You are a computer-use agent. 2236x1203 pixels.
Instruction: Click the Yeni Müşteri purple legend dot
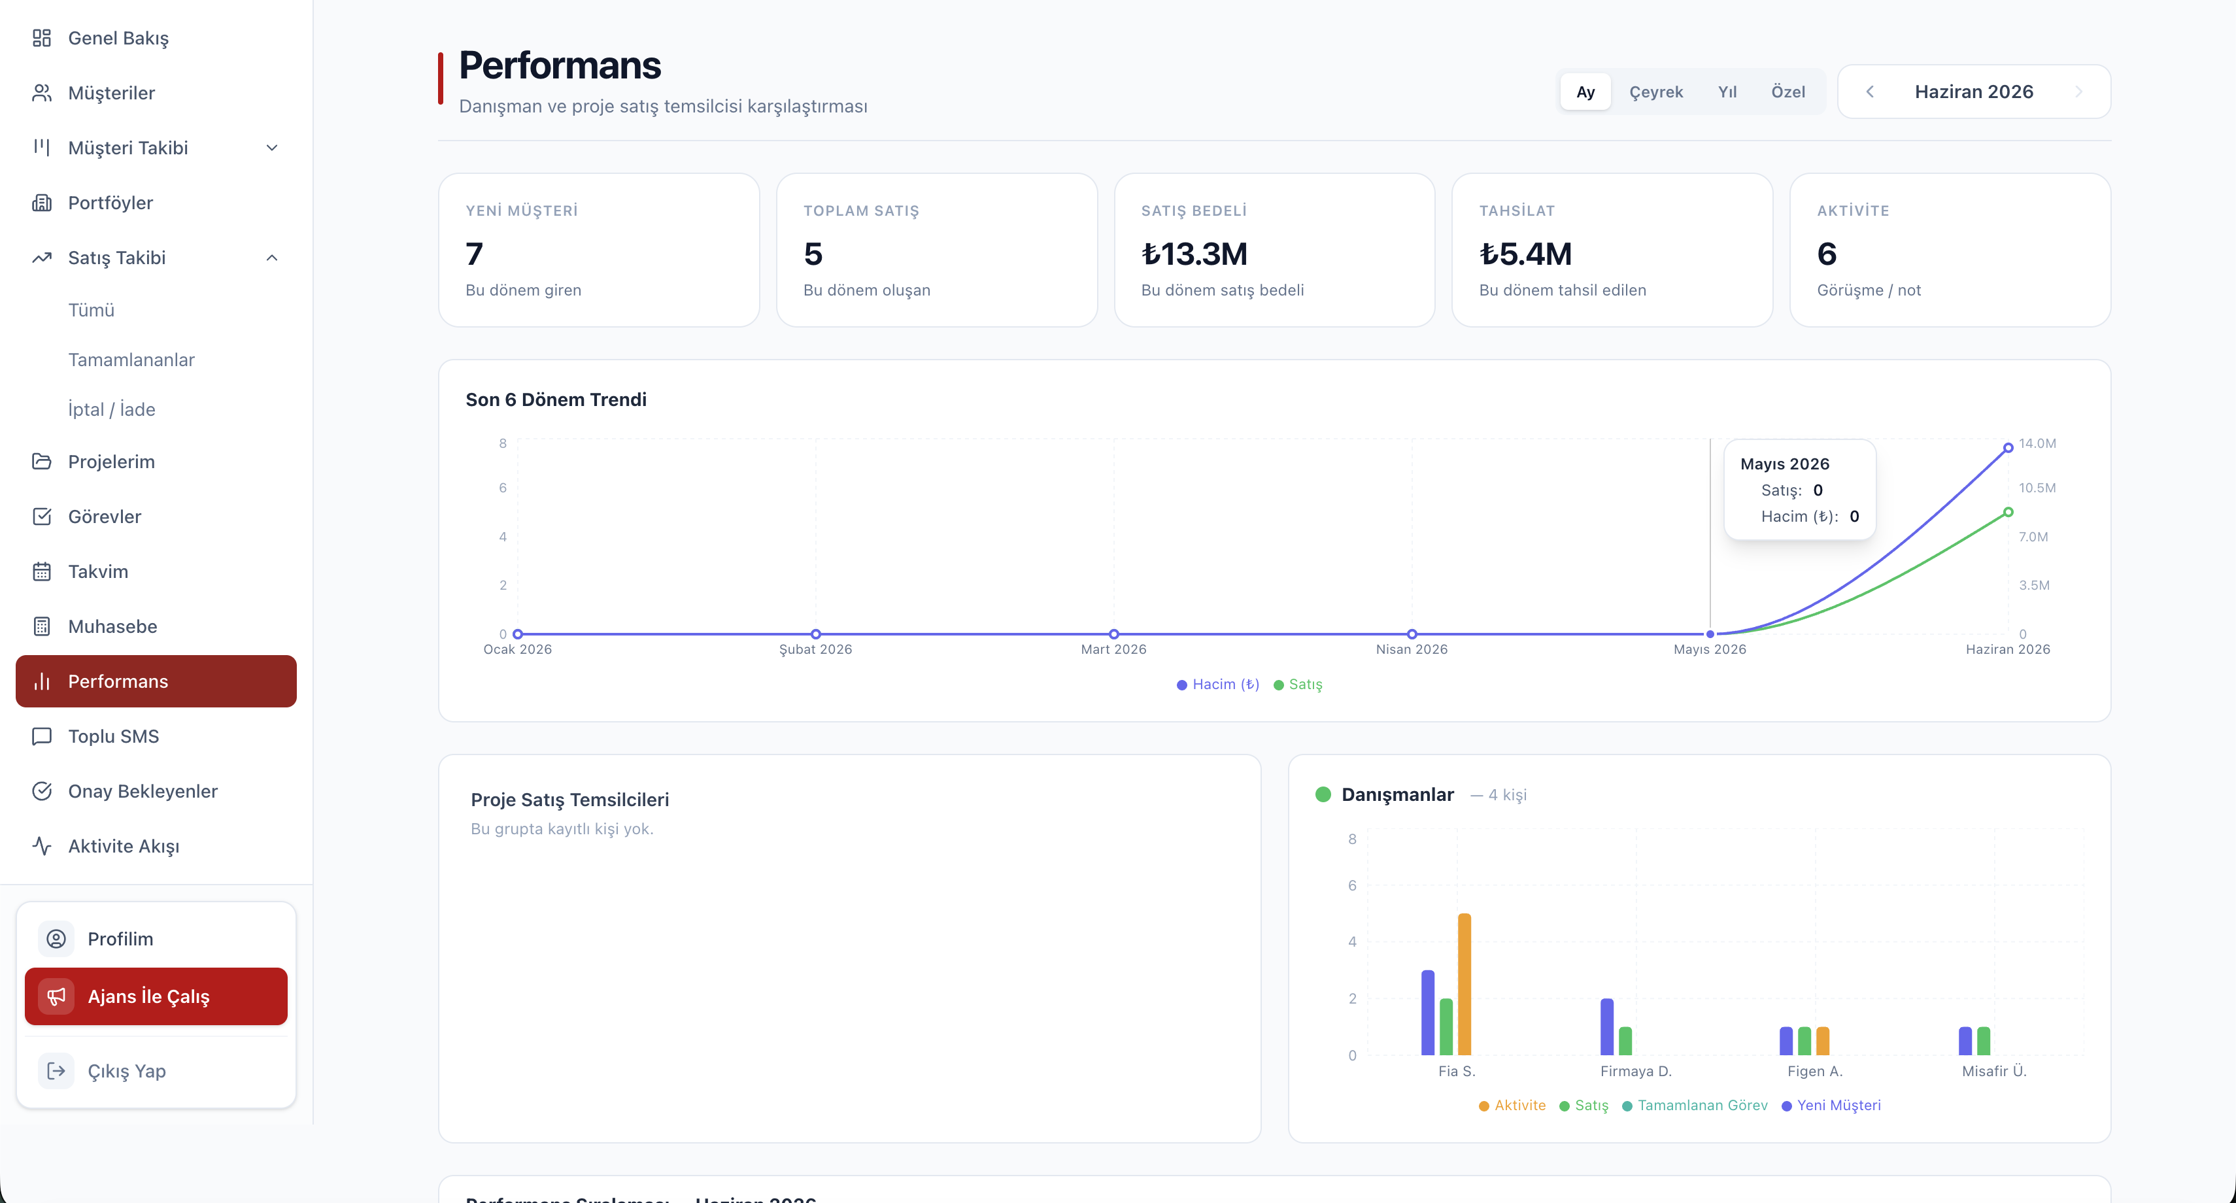coord(1786,1106)
